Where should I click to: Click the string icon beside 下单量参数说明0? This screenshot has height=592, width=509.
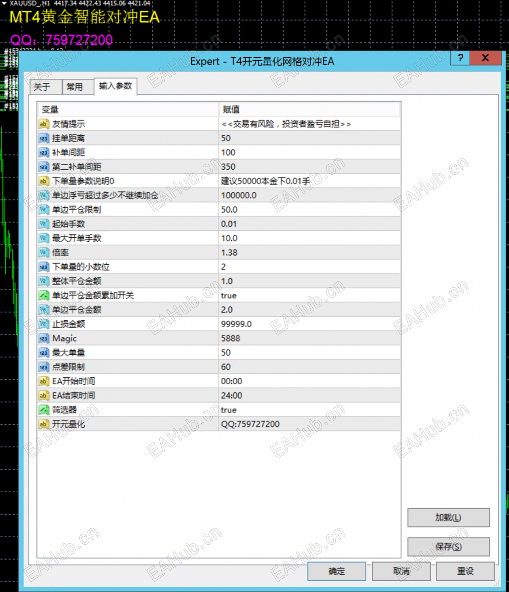[44, 181]
